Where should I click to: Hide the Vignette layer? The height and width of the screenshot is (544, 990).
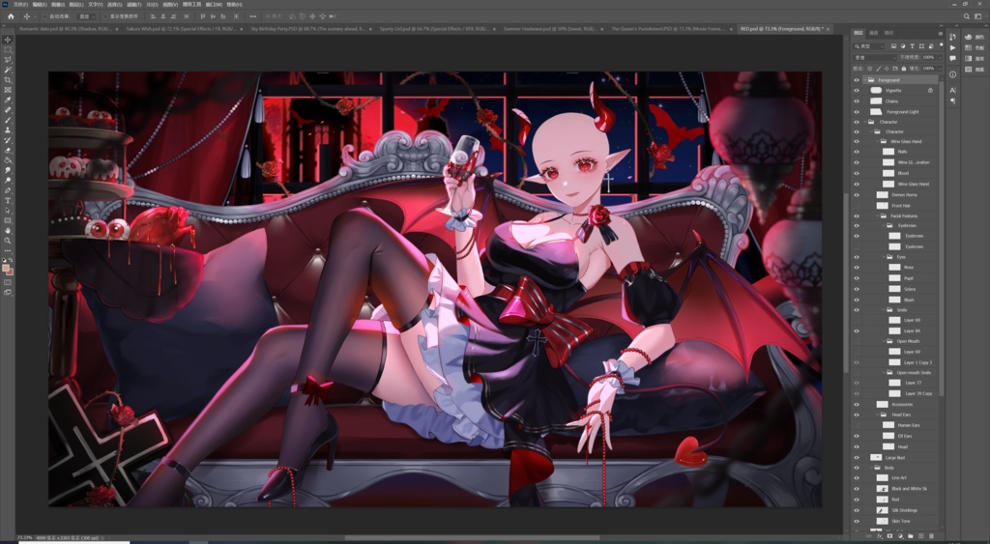tap(857, 90)
